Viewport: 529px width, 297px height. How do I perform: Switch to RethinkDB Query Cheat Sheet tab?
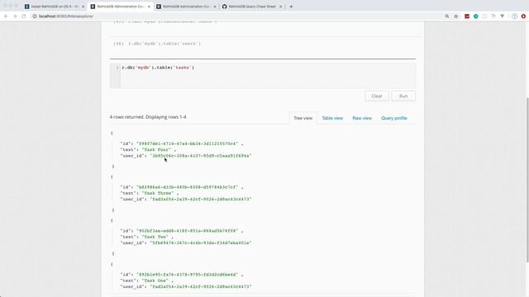[x=252, y=7]
